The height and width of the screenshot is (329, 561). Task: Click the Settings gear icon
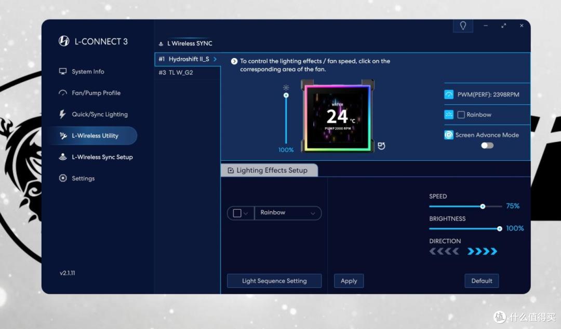click(x=63, y=178)
